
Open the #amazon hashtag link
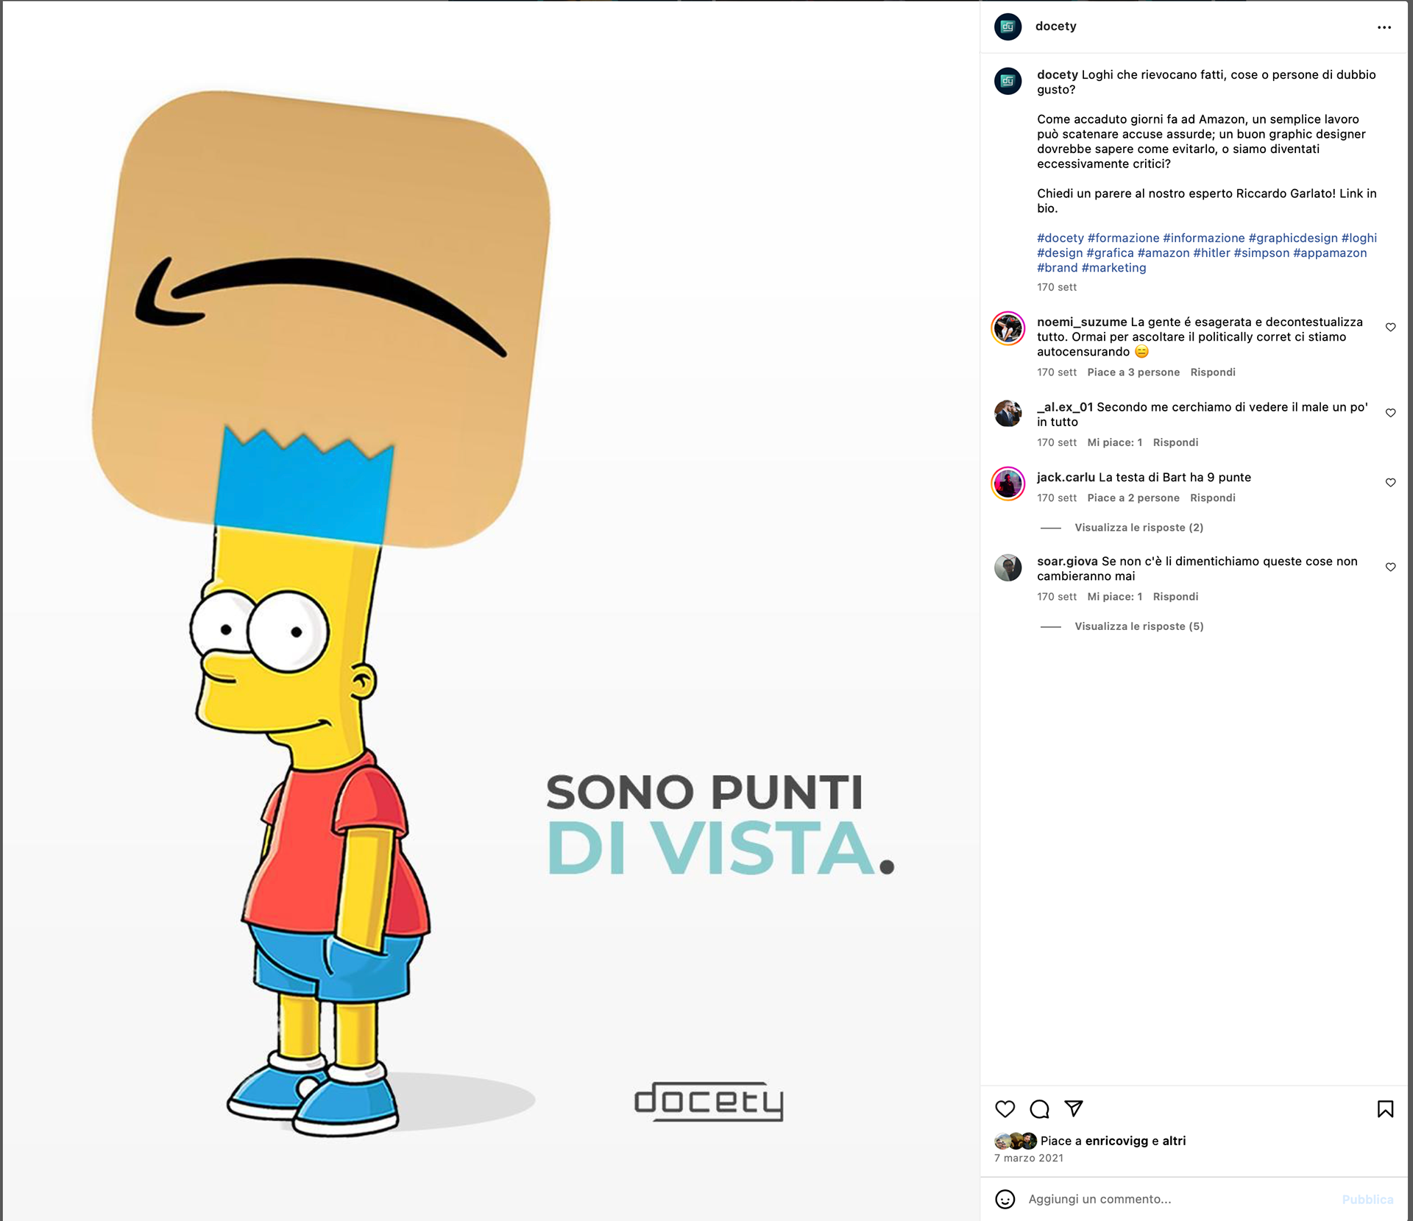coord(1163,252)
